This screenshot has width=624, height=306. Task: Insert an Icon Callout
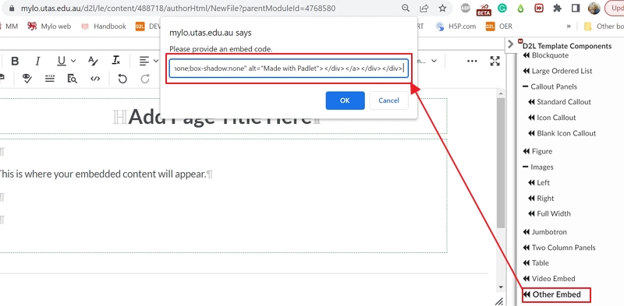pos(551,118)
